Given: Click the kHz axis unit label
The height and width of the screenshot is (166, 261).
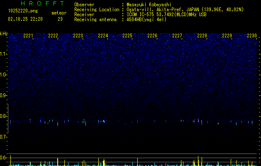Looking at the screenshot, I should (4, 34).
